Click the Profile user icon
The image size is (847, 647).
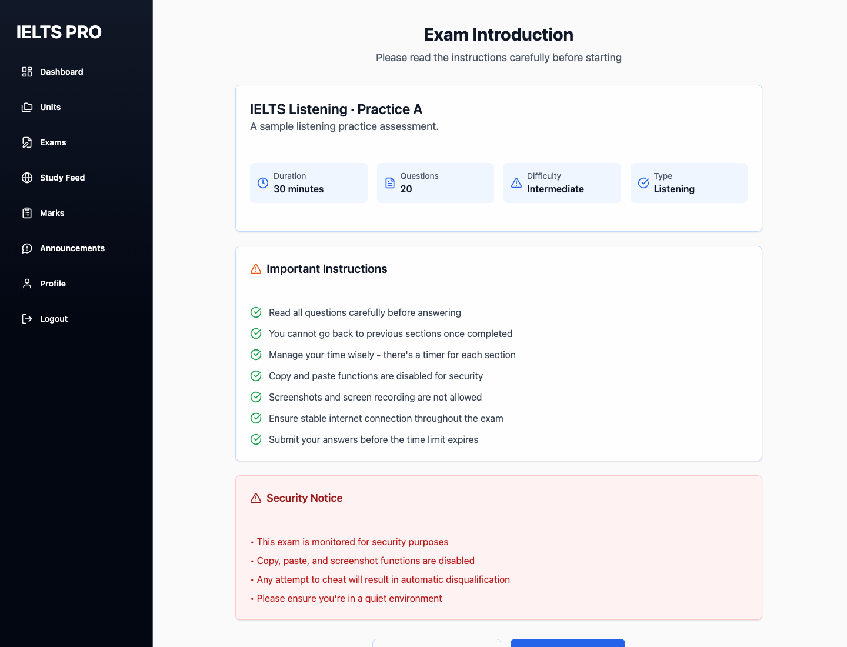(27, 284)
